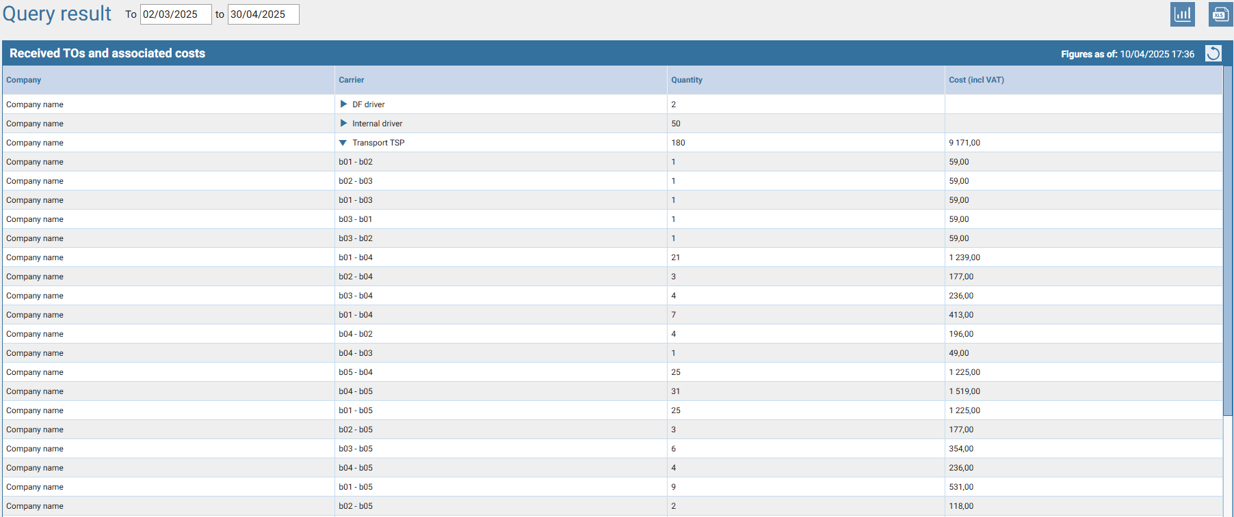Click the Figures as of timestamp
Screen dimensions: 1234x517
point(1127,54)
